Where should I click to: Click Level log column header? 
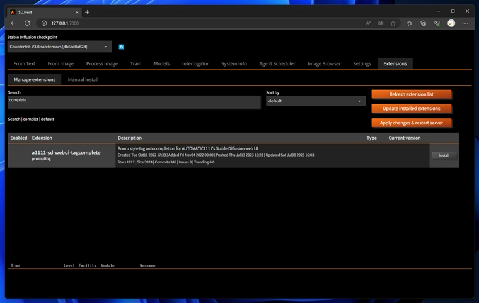(x=69, y=265)
